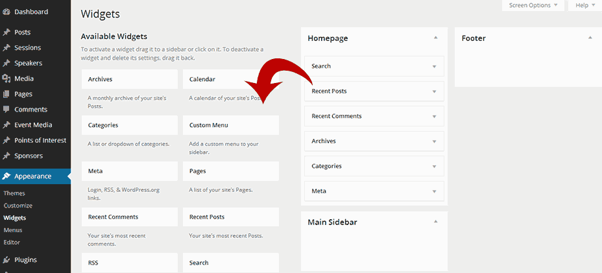
Task: Click 'A list or dropdown of categories.' text
Action: (x=128, y=144)
